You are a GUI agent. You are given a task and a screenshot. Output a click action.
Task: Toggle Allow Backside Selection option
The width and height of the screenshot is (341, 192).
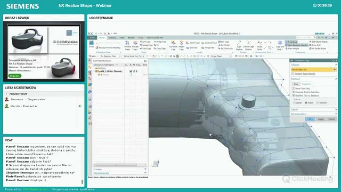[x=297, y=45]
